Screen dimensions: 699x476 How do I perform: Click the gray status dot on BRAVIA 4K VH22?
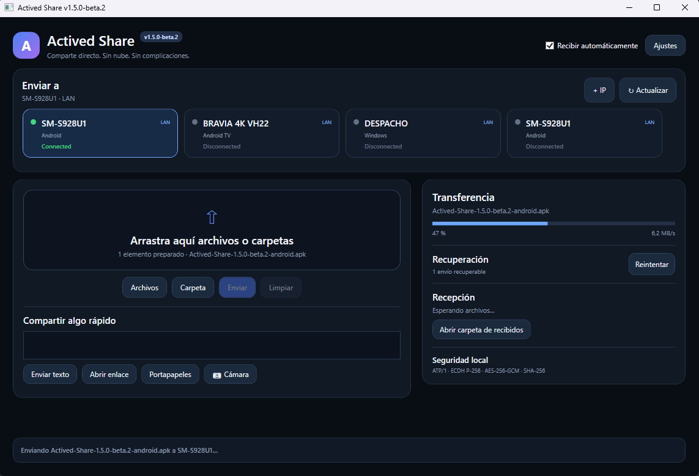click(195, 122)
